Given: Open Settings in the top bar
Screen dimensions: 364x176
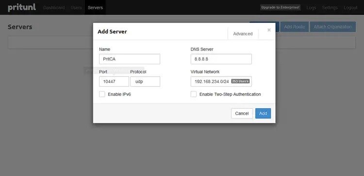Looking at the screenshot, I should (330, 8).
